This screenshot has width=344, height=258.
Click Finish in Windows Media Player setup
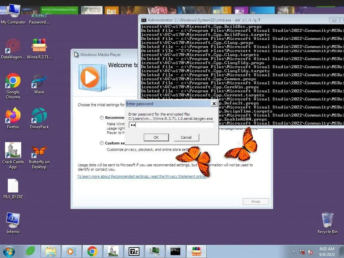256,202
